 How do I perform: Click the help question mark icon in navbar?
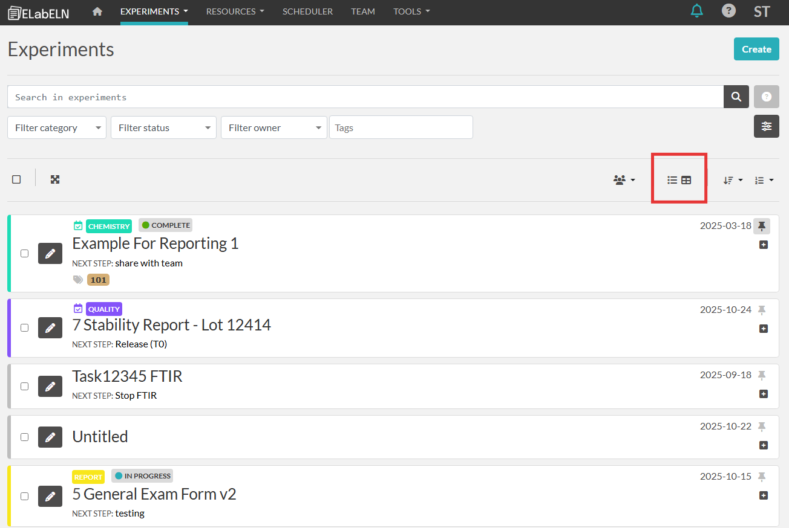728,11
